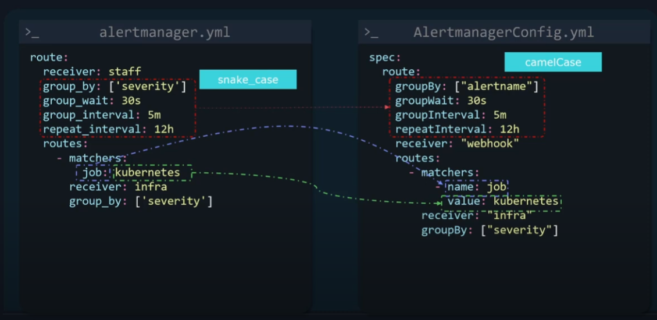Click the 'receiver: staff' line
The image size is (657, 320).
point(92,72)
